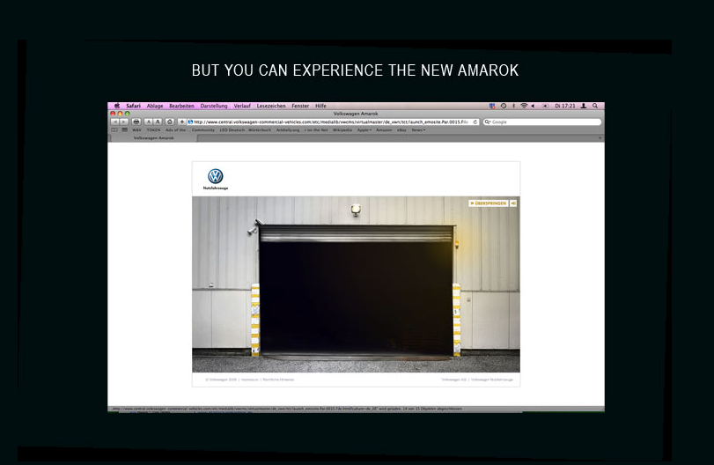Open a new tab with the plus at tab bar end
The height and width of the screenshot is (465, 714).
(x=600, y=138)
